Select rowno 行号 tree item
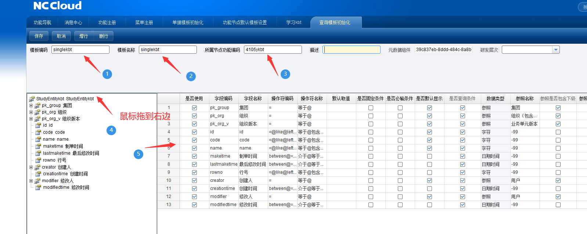The width and height of the screenshot is (587, 234). (x=55, y=160)
